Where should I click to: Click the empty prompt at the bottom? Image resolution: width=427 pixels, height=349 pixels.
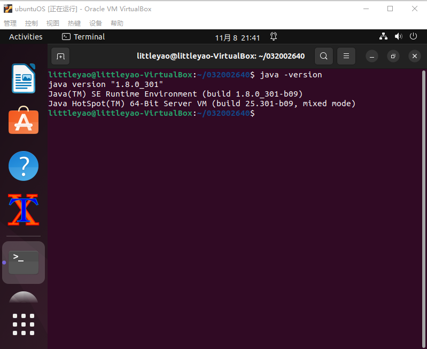tap(151, 113)
